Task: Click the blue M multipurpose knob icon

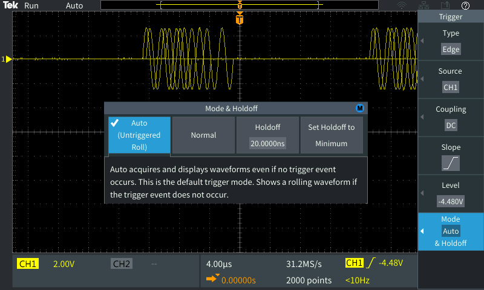Action: 359,108
